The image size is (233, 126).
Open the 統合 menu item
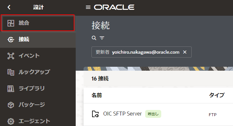pyautogui.click(x=37, y=23)
